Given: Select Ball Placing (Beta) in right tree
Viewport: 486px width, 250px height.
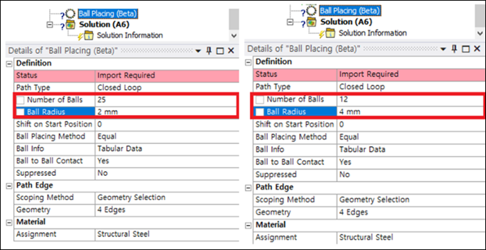Looking at the screenshot, I should [350, 11].
